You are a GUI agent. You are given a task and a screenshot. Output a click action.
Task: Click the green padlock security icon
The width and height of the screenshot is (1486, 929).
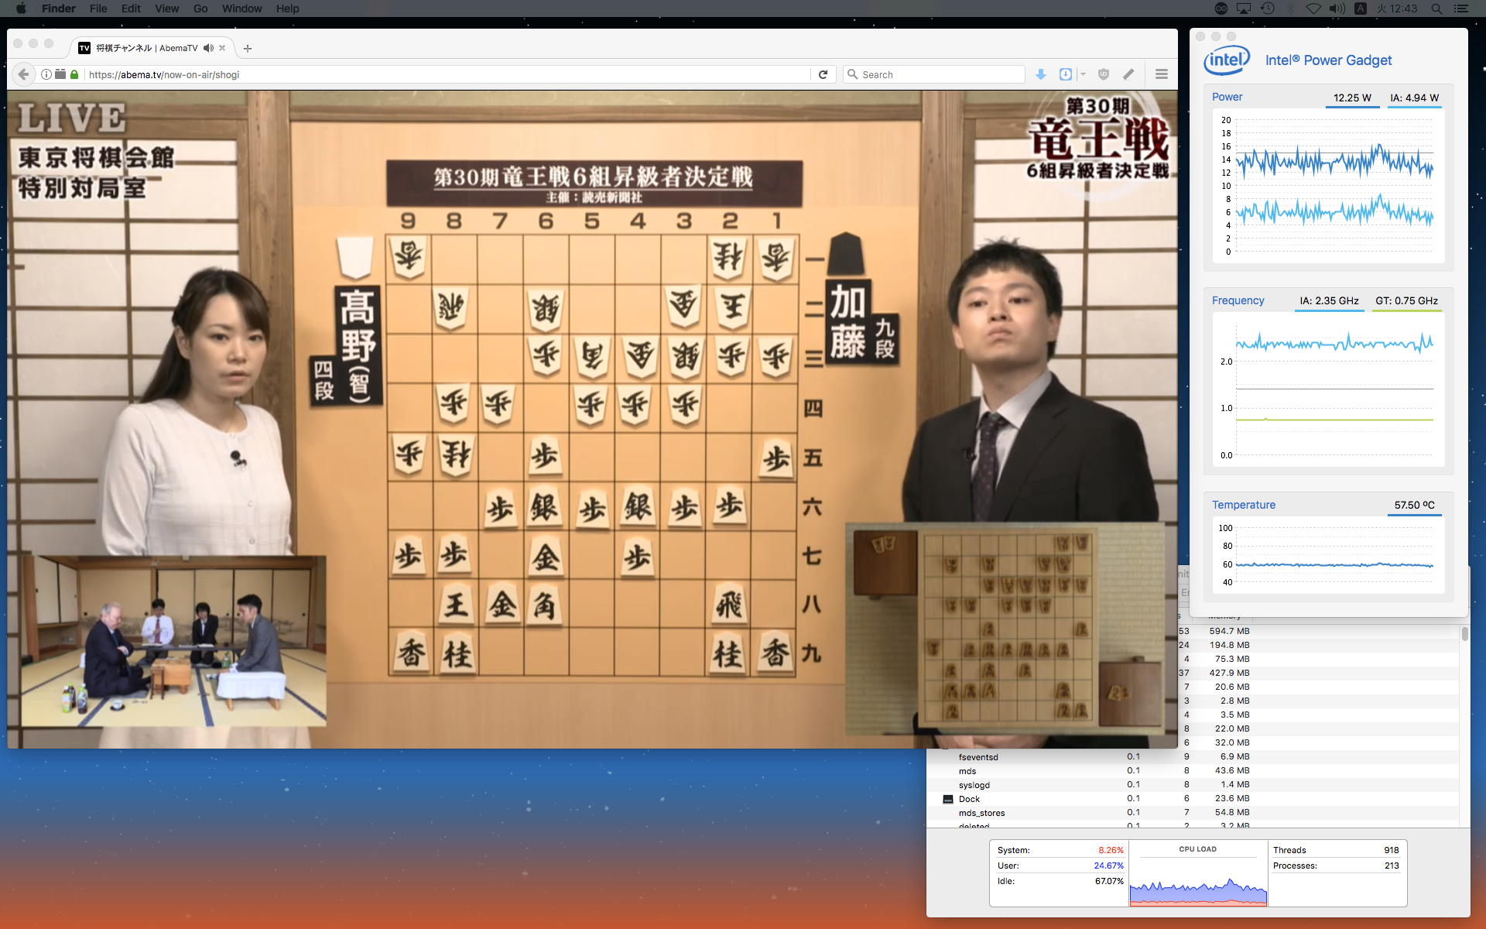click(74, 74)
